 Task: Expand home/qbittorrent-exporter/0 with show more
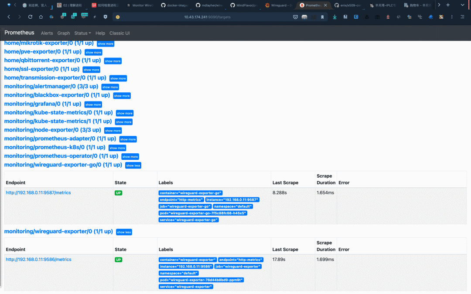pos(113,61)
